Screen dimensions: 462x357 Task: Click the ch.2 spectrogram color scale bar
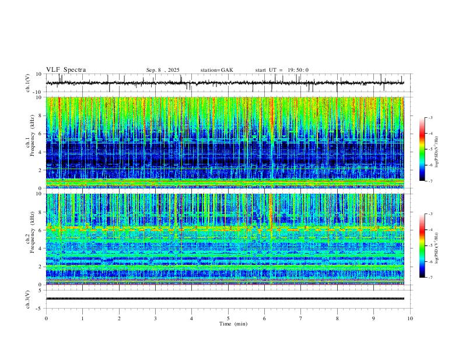coord(422,246)
